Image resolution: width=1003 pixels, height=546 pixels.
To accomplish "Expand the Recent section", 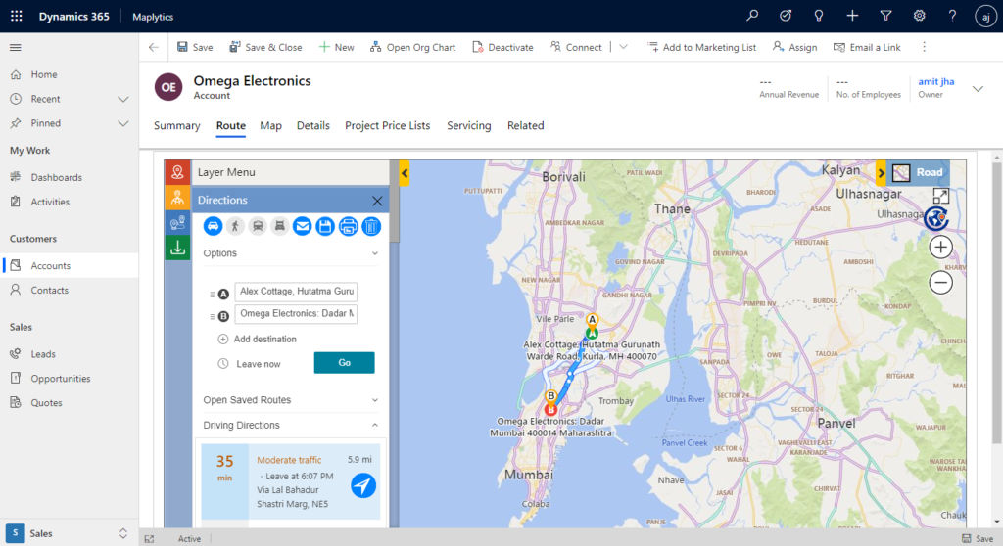I will pyautogui.click(x=123, y=99).
